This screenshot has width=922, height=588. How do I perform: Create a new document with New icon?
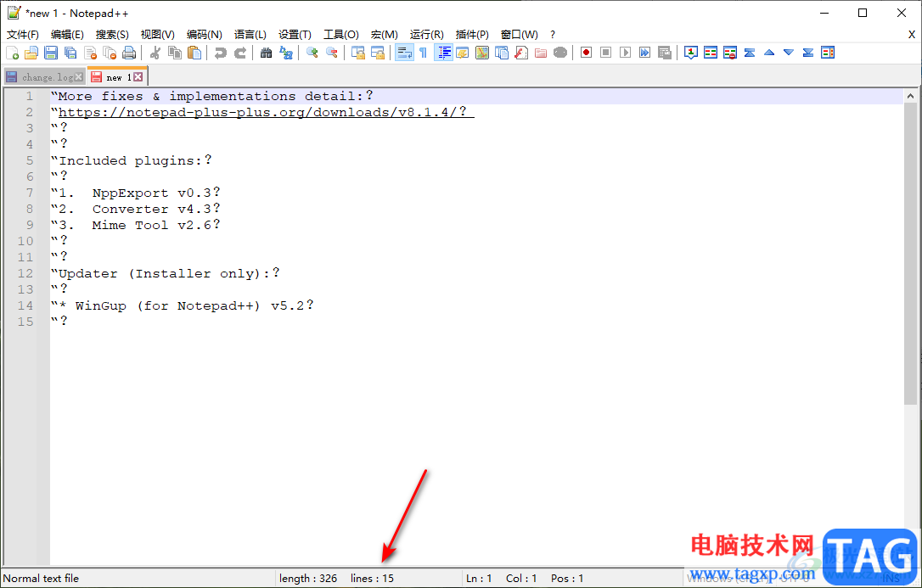tap(13, 53)
